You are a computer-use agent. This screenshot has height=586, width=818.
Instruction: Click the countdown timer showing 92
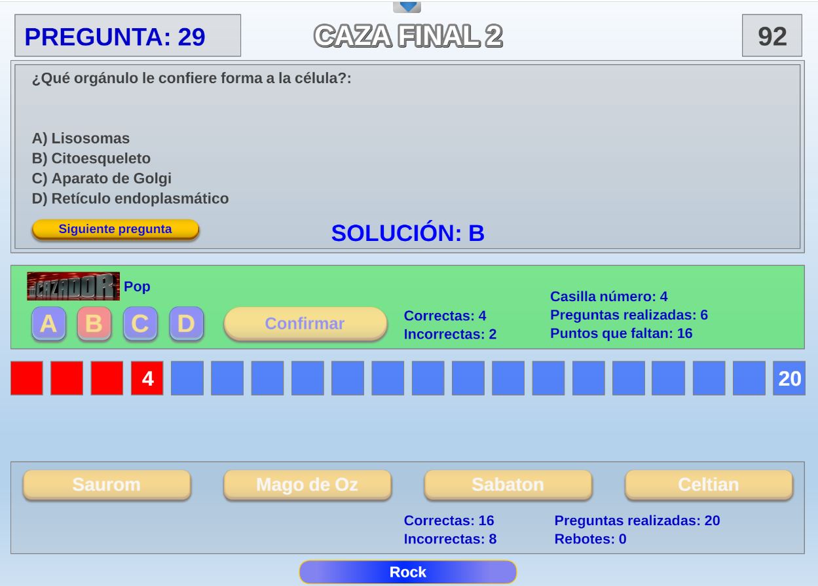coord(772,36)
